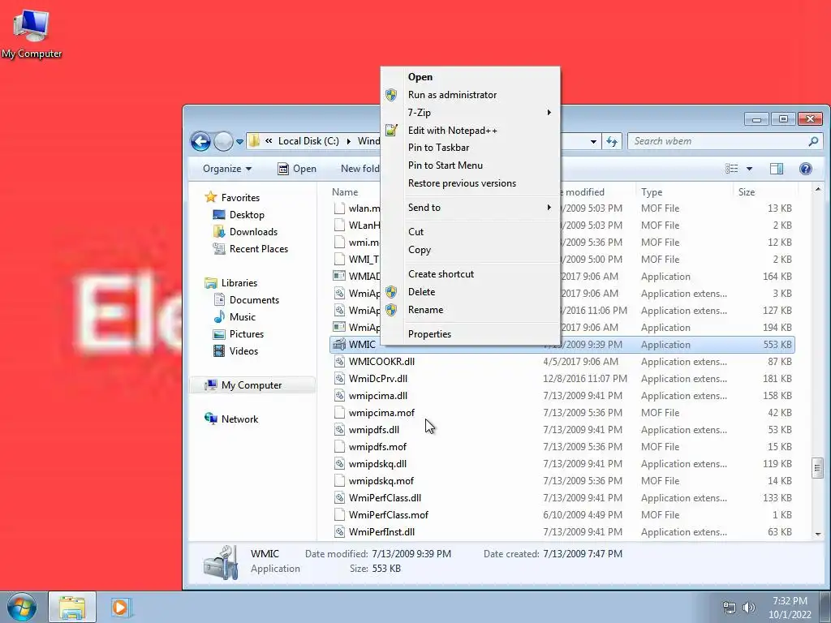Image resolution: width=831 pixels, height=623 pixels.
Task: Open My Computer desktop icon
Action: click(32, 32)
